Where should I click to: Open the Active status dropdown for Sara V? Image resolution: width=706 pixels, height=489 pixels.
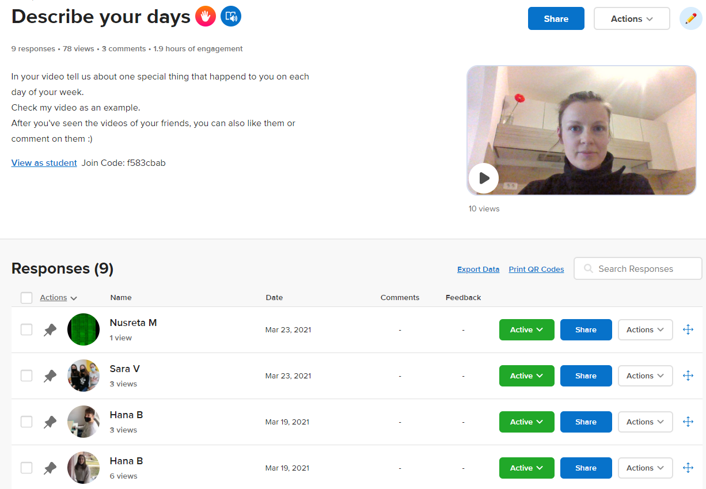(x=527, y=376)
